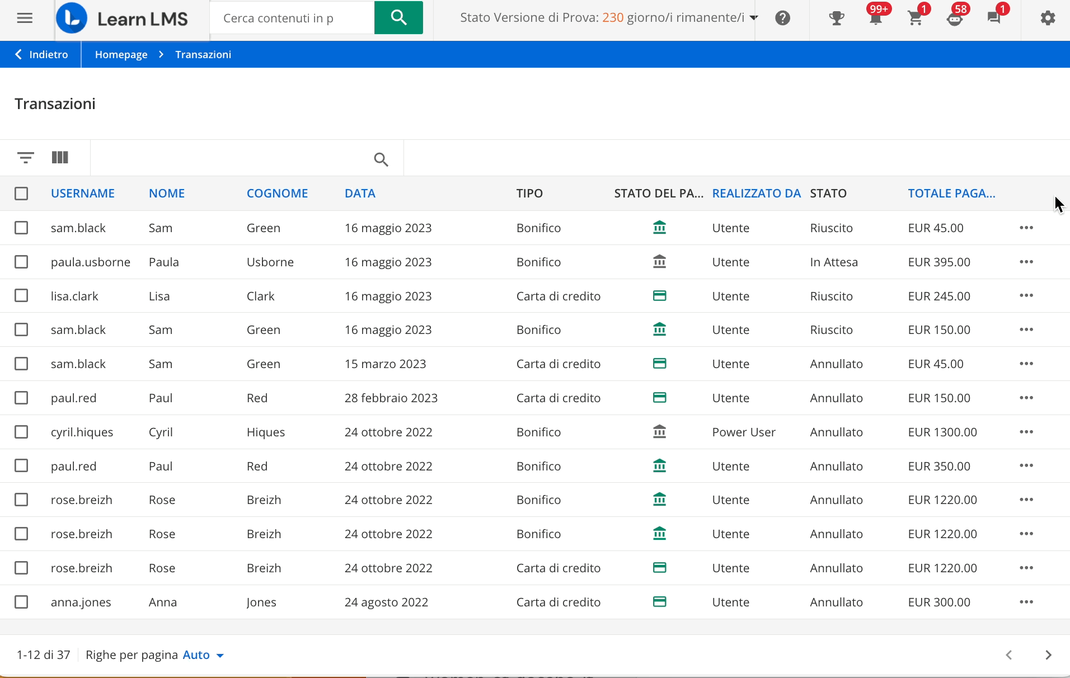Open the chat messages icon
Image resolution: width=1070 pixels, height=678 pixels.
click(994, 18)
